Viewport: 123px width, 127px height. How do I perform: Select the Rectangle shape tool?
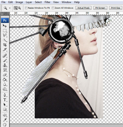pos(5,109)
